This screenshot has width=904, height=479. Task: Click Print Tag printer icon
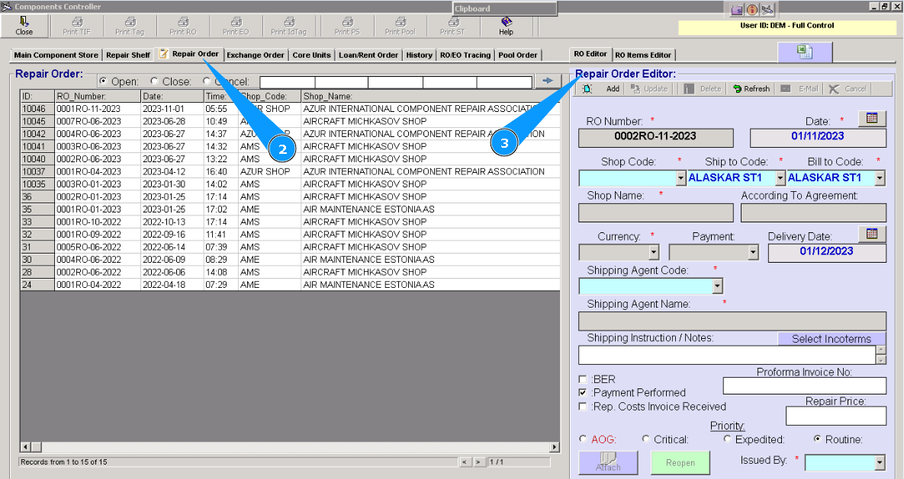click(x=130, y=22)
